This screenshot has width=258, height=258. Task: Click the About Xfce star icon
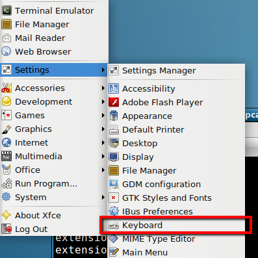click(6, 215)
